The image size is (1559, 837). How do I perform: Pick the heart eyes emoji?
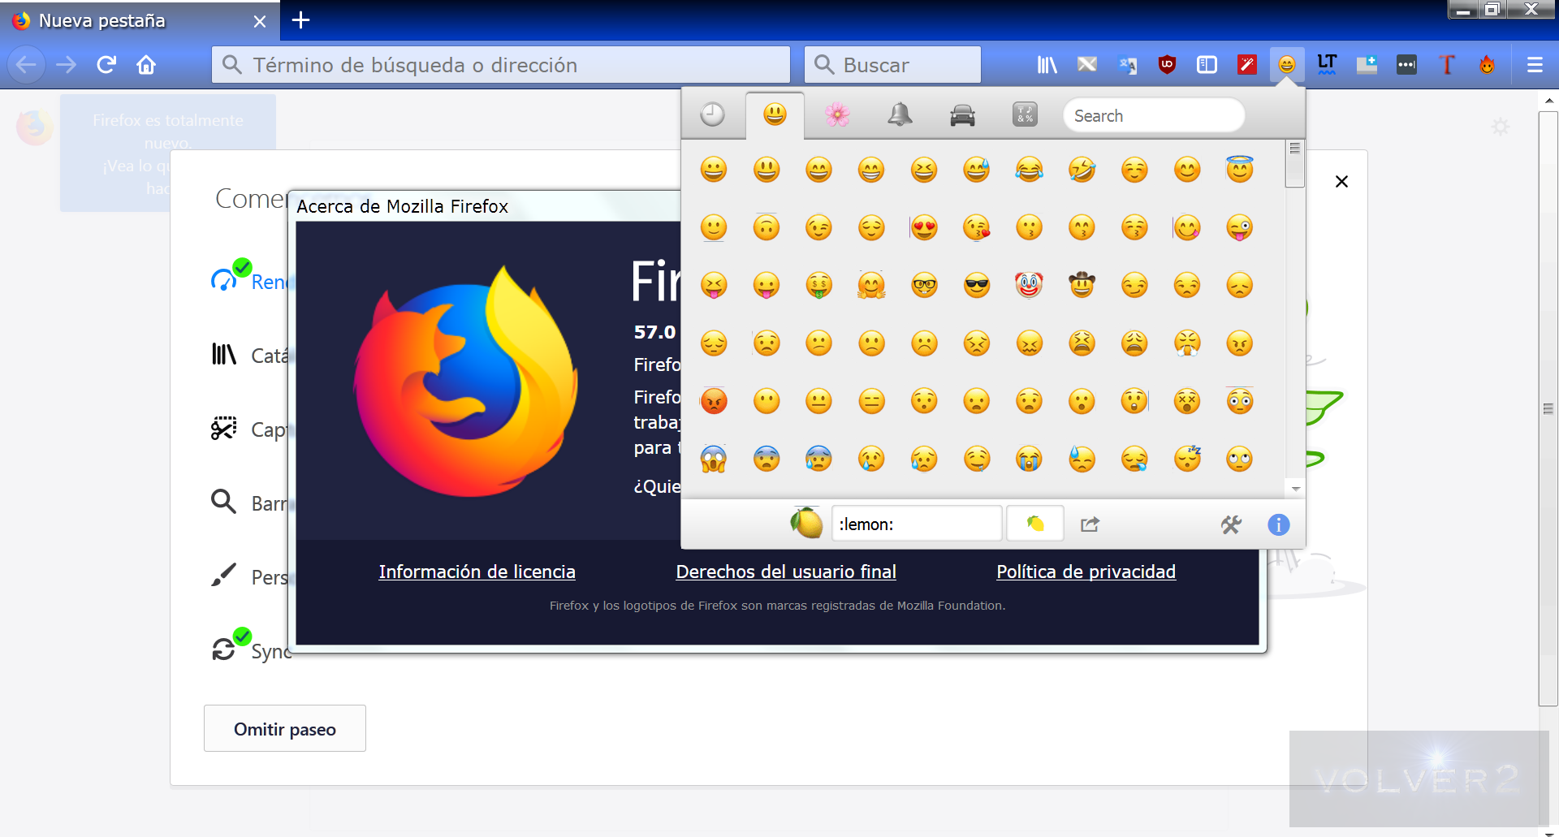click(x=924, y=227)
